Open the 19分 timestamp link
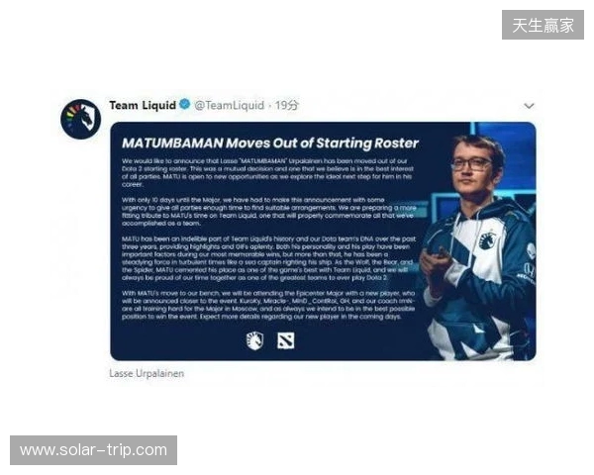594x475 pixels. pyautogui.click(x=287, y=105)
